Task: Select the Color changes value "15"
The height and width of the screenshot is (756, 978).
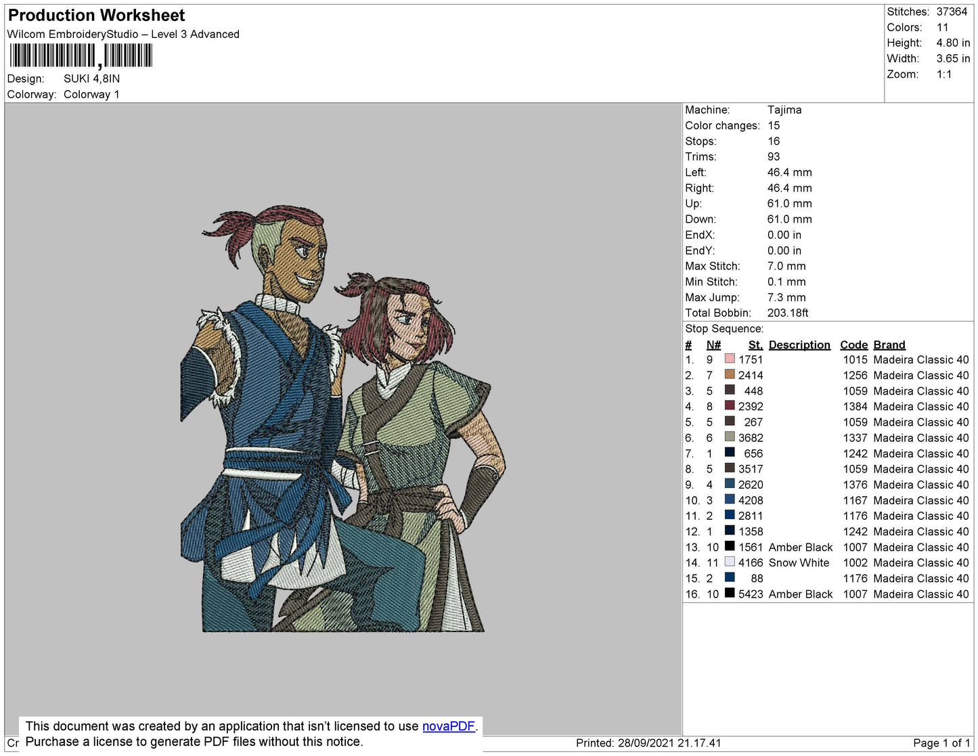Action: (x=774, y=125)
